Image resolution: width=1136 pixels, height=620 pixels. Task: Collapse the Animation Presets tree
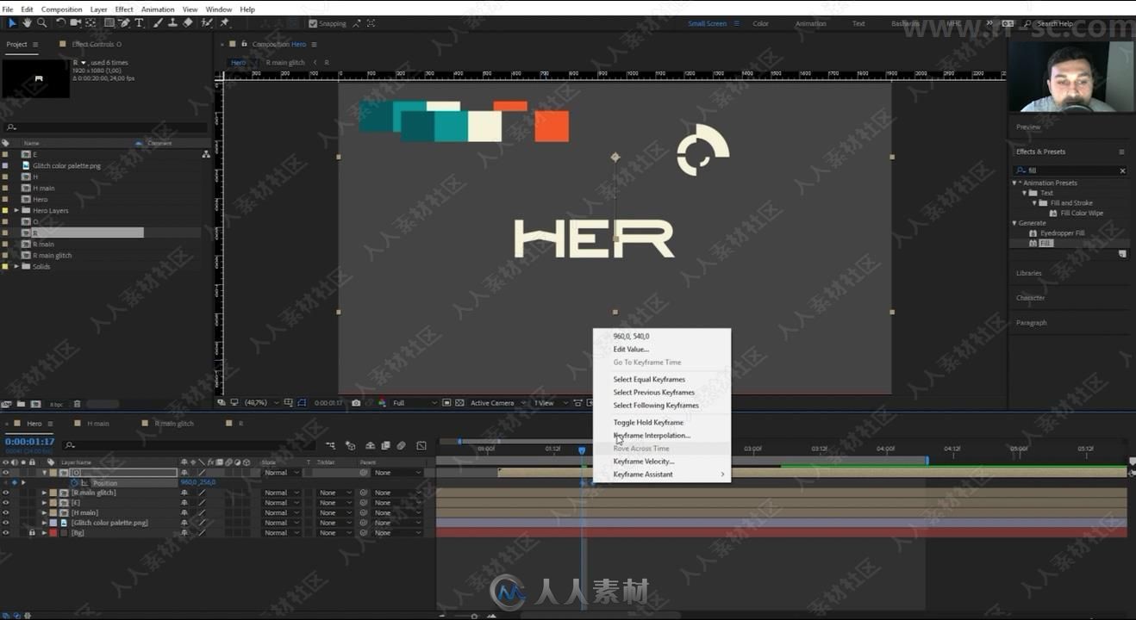[x=1014, y=183]
